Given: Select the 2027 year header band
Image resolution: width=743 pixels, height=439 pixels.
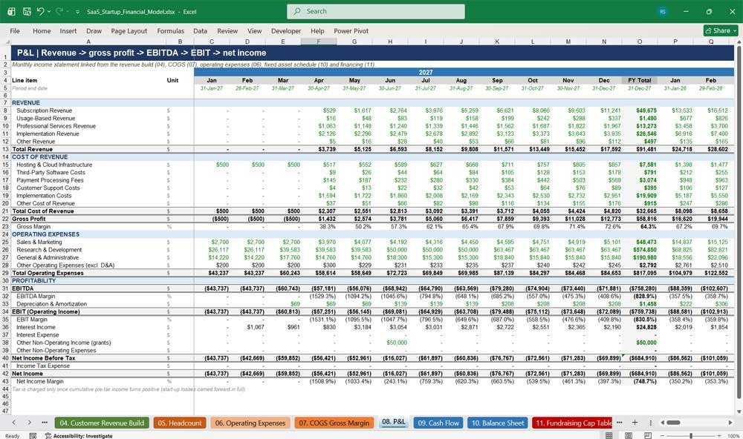Looking at the screenshot, I should click(x=426, y=73).
